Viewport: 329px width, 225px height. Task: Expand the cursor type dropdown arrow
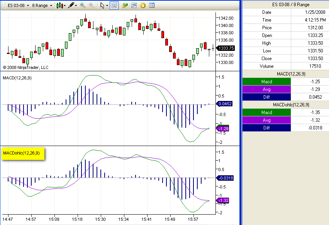pyautogui.click(x=107, y=6)
